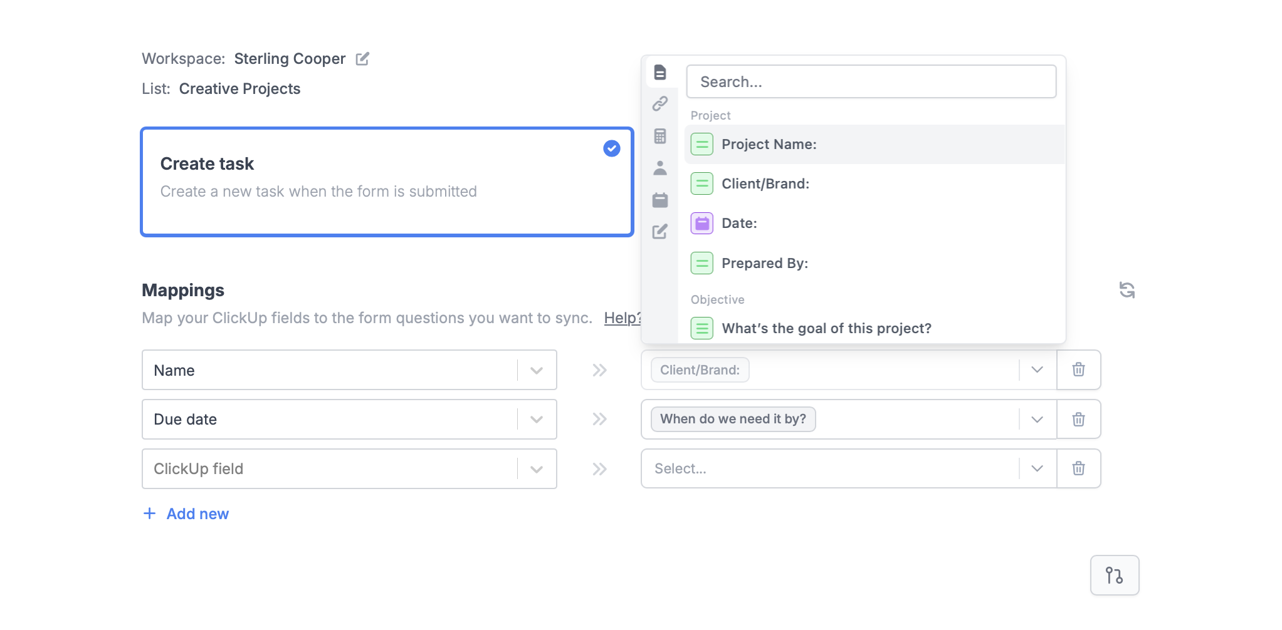Toggle the checkmark on the Create task card
The height and width of the screenshot is (630, 1282).
[x=611, y=148]
